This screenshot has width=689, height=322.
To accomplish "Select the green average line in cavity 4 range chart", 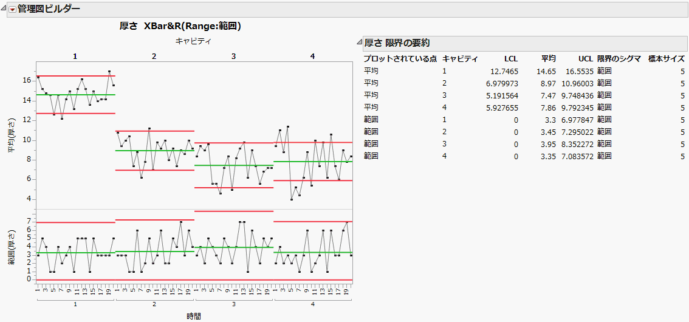I will (x=314, y=252).
